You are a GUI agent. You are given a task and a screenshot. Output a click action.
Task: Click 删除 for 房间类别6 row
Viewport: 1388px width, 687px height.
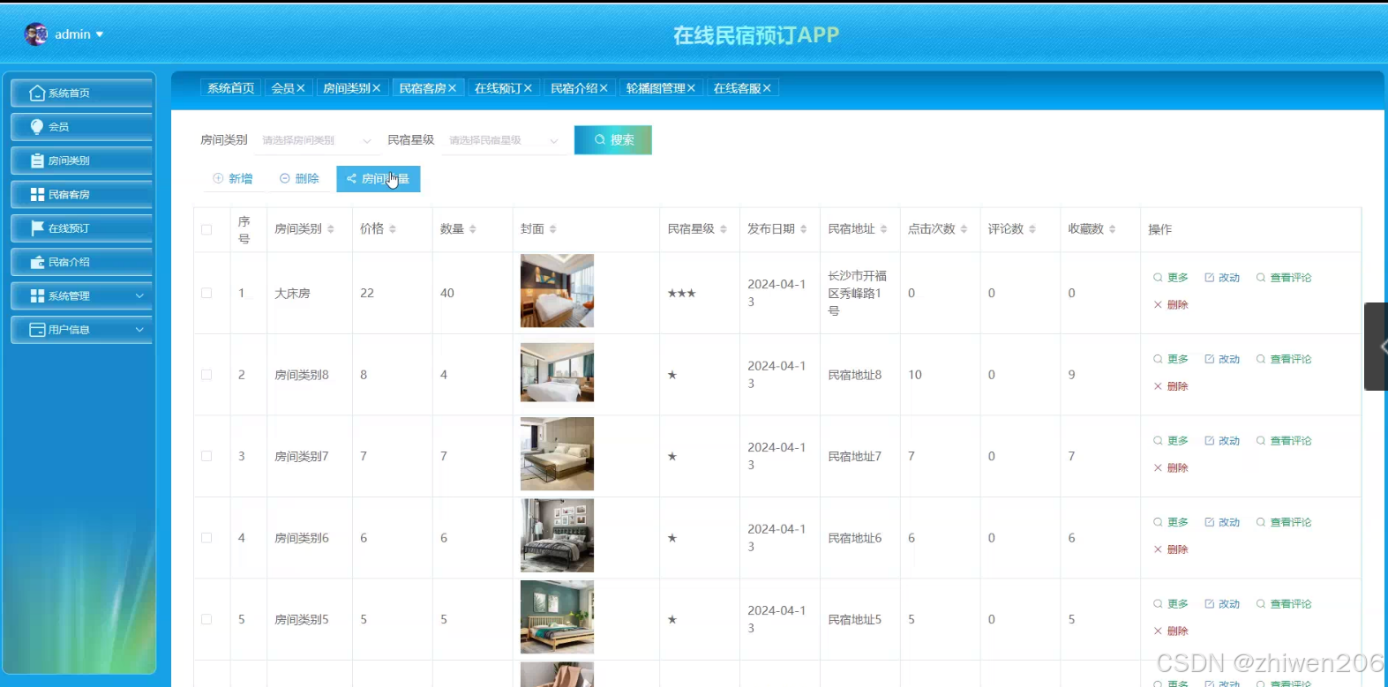coord(1171,549)
